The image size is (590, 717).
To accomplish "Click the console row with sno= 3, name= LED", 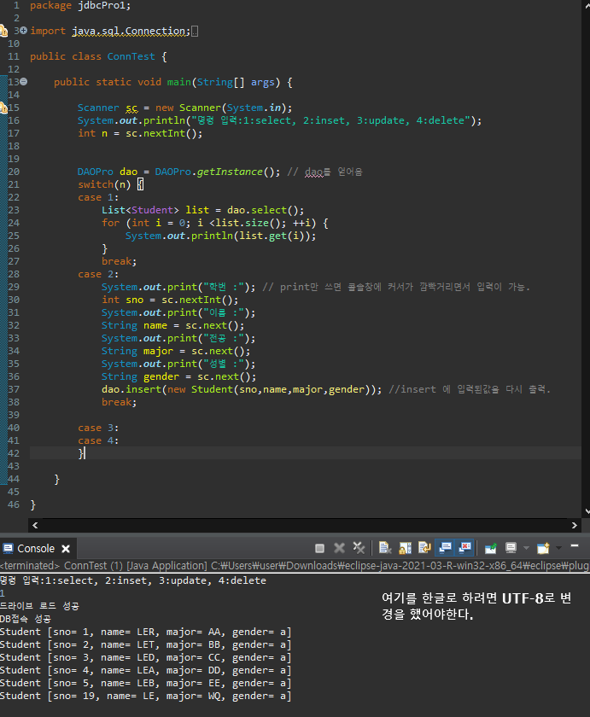I will [146, 657].
